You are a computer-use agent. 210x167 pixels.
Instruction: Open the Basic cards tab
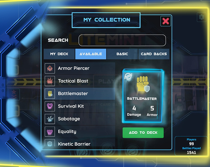tap(122, 54)
